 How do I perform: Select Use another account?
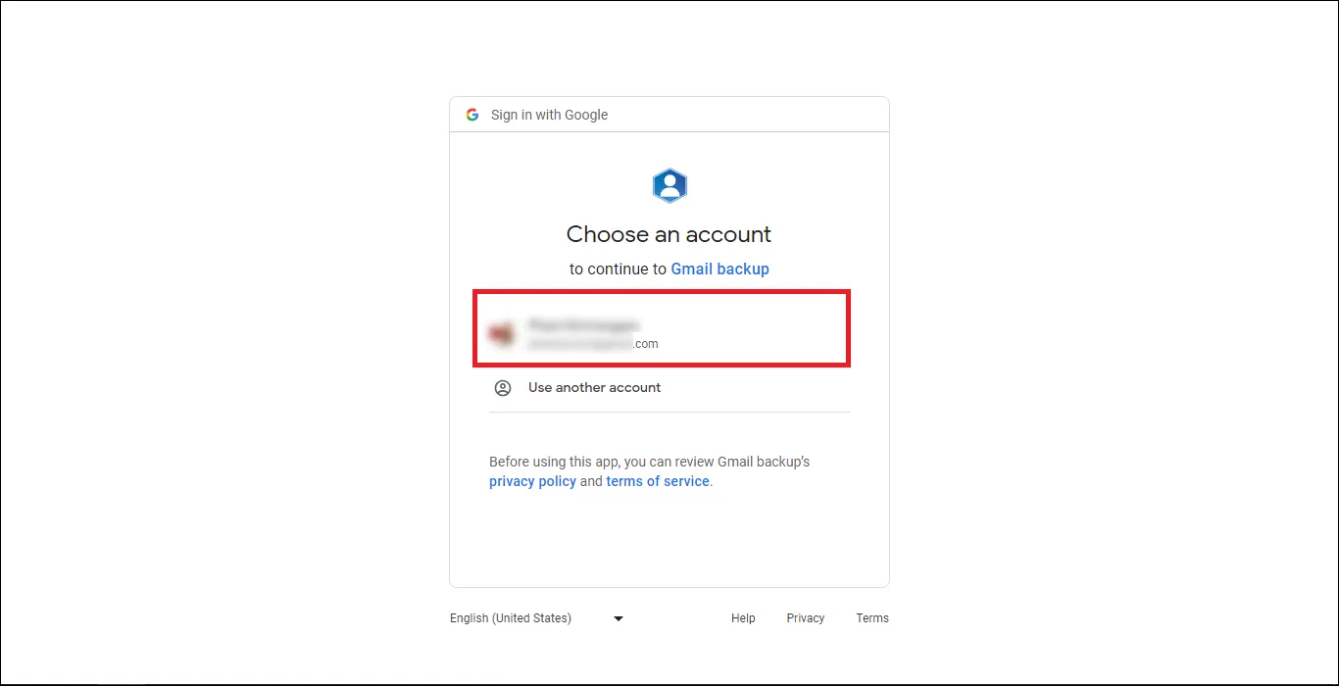[x=669, y=388]
